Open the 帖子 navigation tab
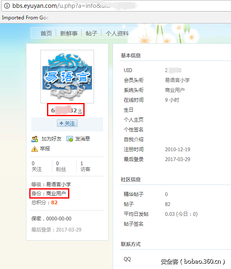Image resolution: width=231 pixels, height=269 pixels. pos(92,33)
